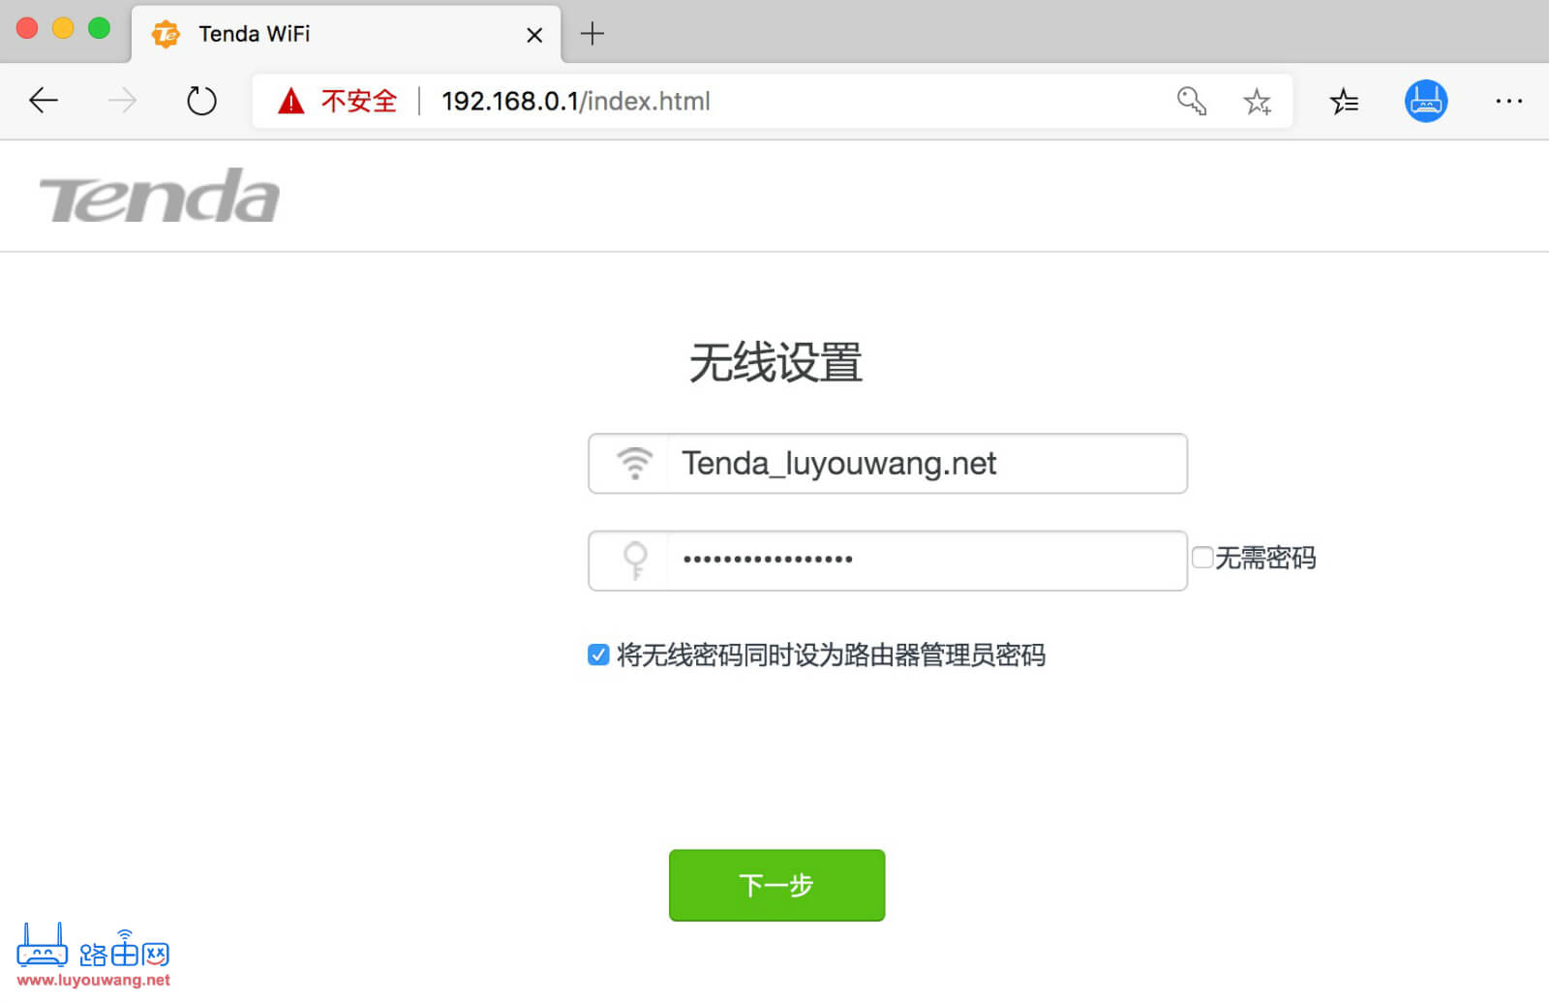
Task: Open a new browser tab
Action: 592,33
